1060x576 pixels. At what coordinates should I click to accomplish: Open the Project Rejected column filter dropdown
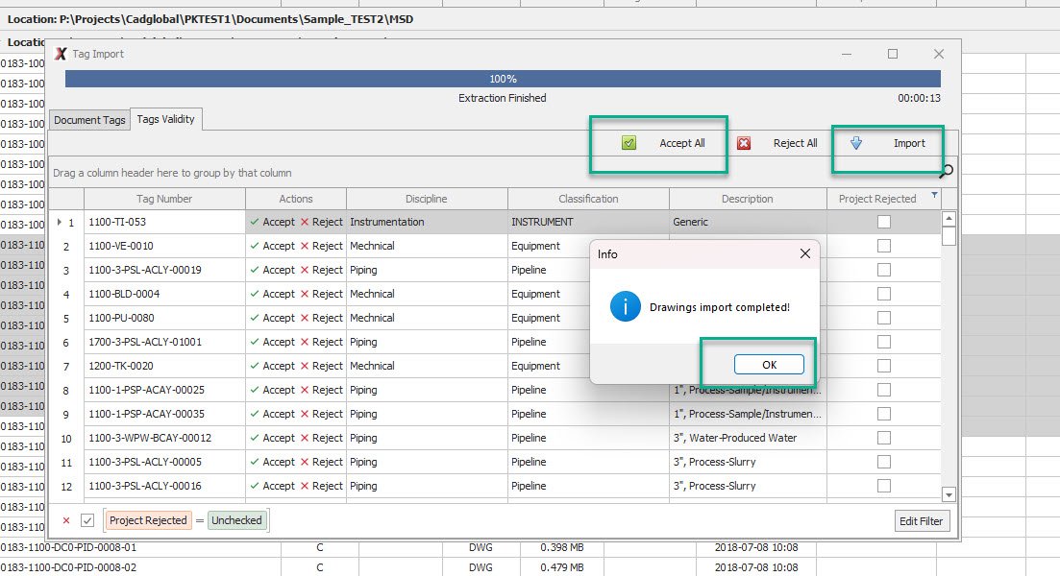pyautogui.click(x=934, y=196)
